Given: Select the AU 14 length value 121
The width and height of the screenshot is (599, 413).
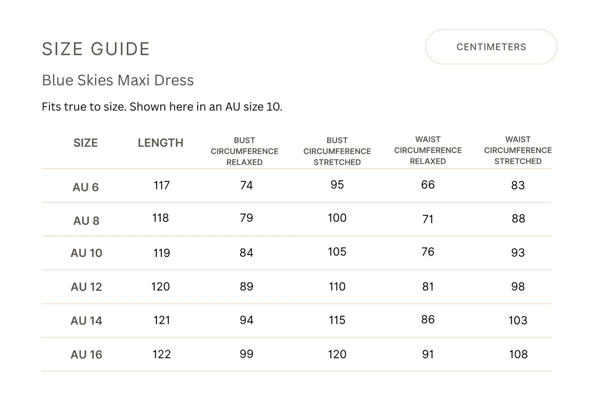Looking at the screenshot, I should (x=161, y=320).
